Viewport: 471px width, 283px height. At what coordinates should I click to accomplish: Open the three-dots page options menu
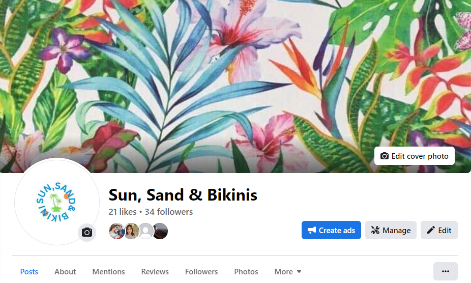click(445, 271)
